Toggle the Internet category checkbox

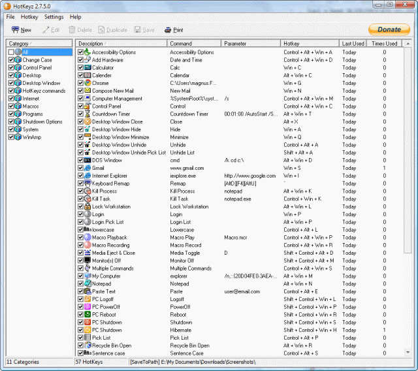10,99
